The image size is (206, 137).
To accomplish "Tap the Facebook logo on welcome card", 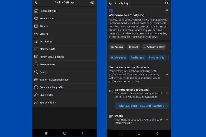I will click(x=111, y=11).
